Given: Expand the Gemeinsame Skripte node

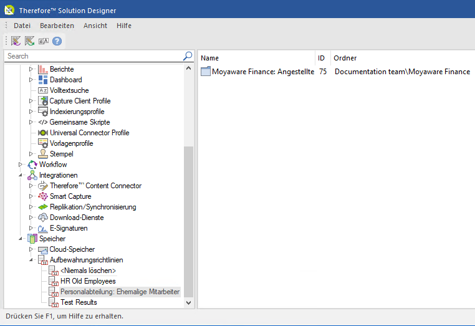Looking at the screenshot, I should pos(31,122).
